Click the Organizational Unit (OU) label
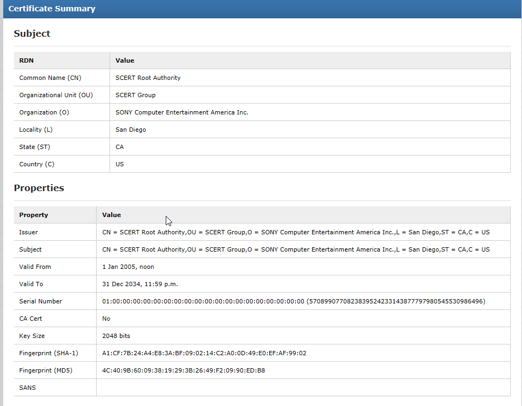Viewport: 522px width, 406px height. (x=56, y=95)
